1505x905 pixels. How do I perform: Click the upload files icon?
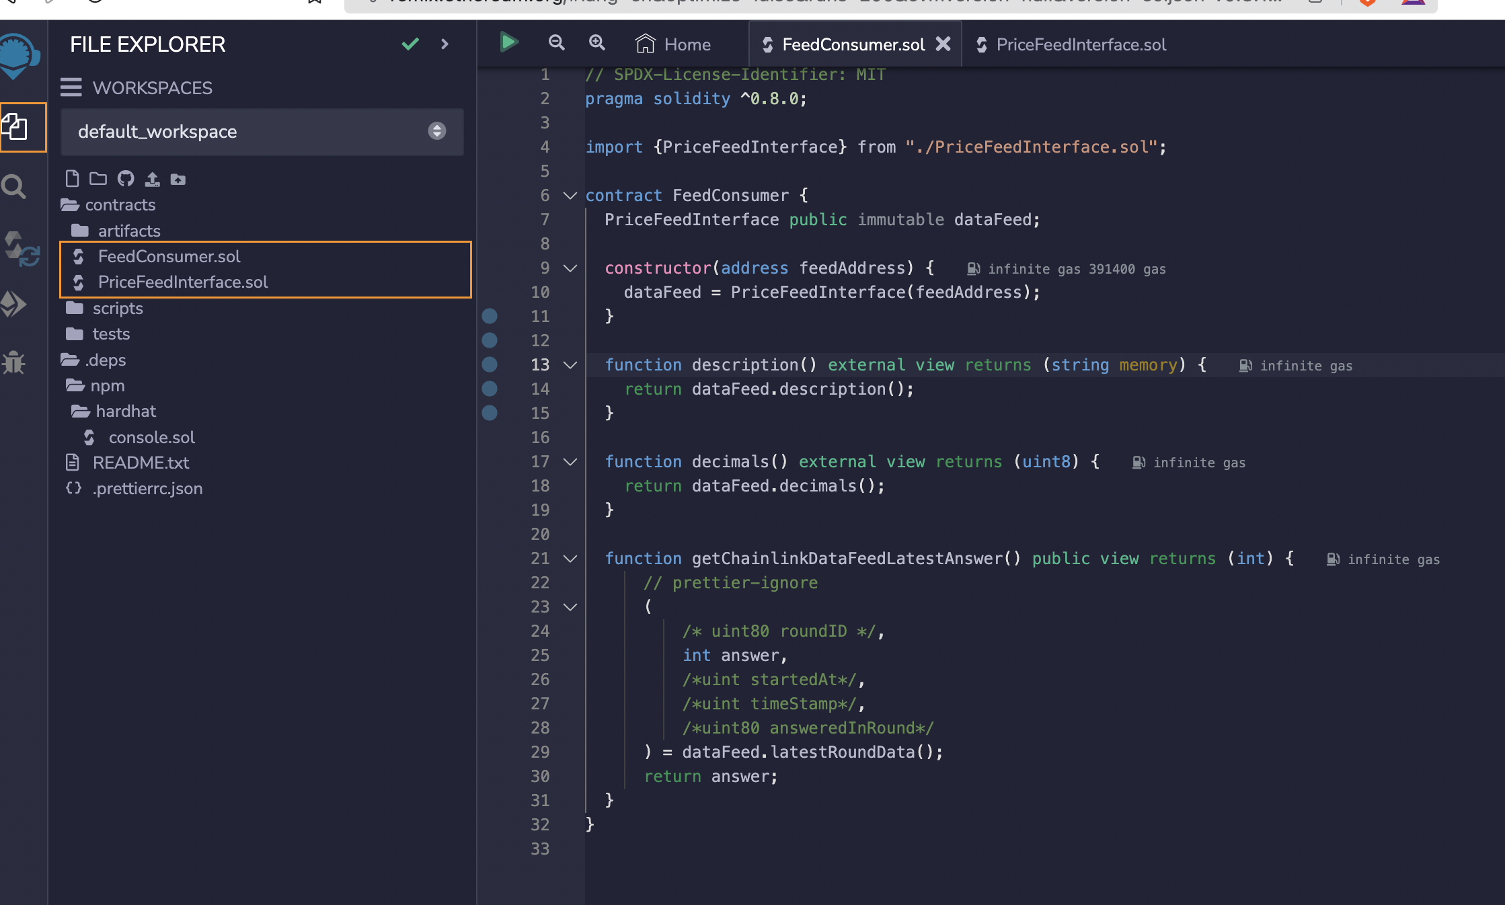[x=153, y=179]
